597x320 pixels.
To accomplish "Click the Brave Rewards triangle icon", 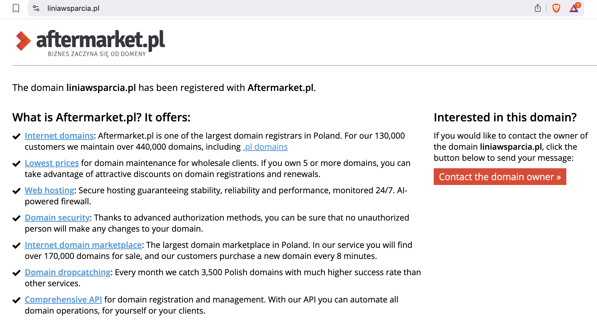I will 574,8.
